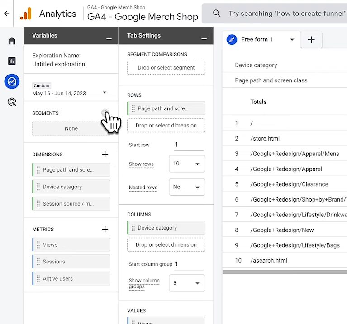Grab the drag handle of Views metric
347x324 pixels.
coord(38,244)
